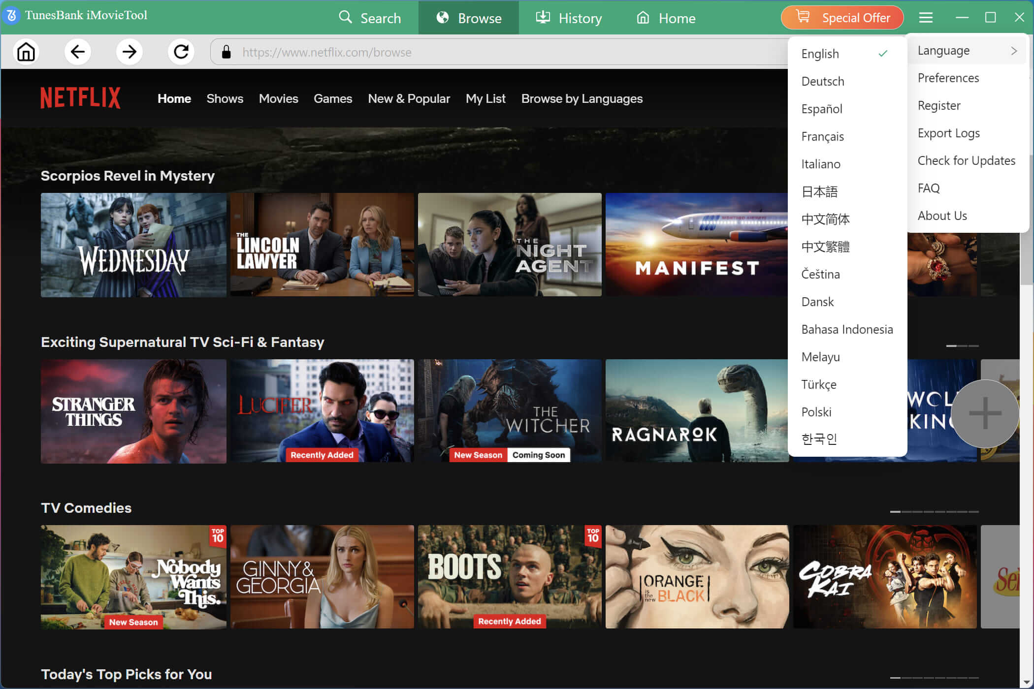The width and height of the screenshot is (1034, 689).
Task: Click the TunesBank app logo icon
Action: coord(11,15)
